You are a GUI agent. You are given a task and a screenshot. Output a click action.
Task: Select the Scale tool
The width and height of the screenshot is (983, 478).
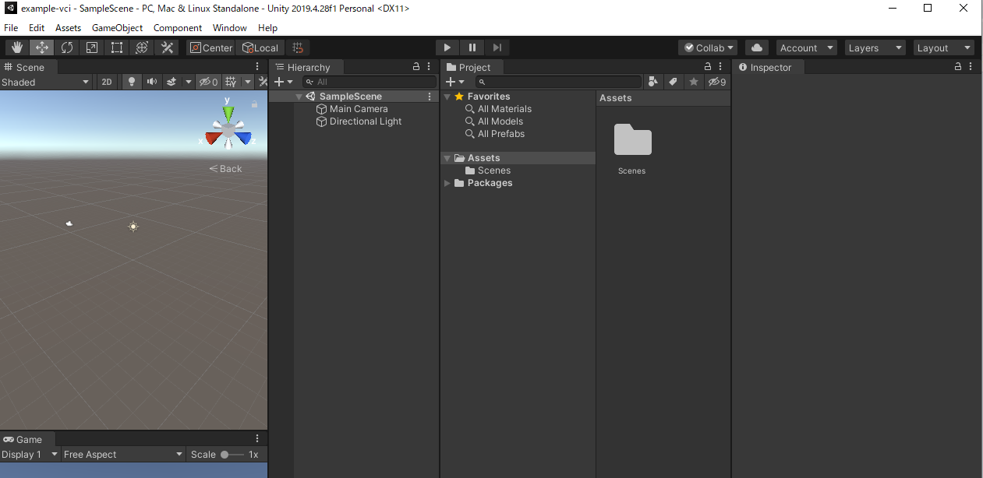pos(92,47)
